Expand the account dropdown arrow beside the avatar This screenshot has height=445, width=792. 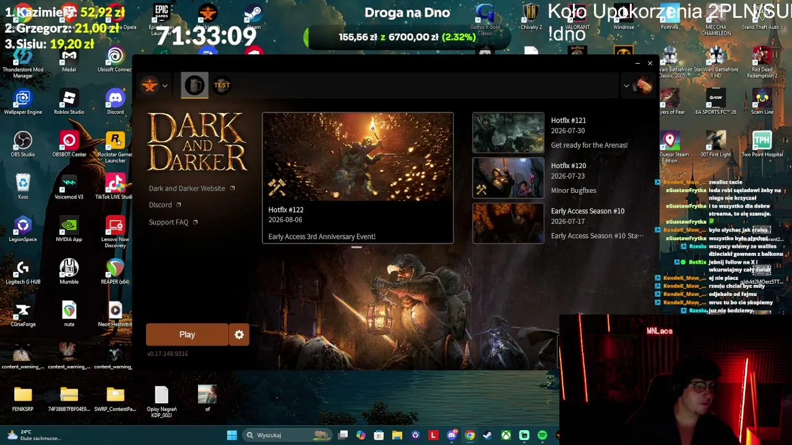[x=626, y=86]
